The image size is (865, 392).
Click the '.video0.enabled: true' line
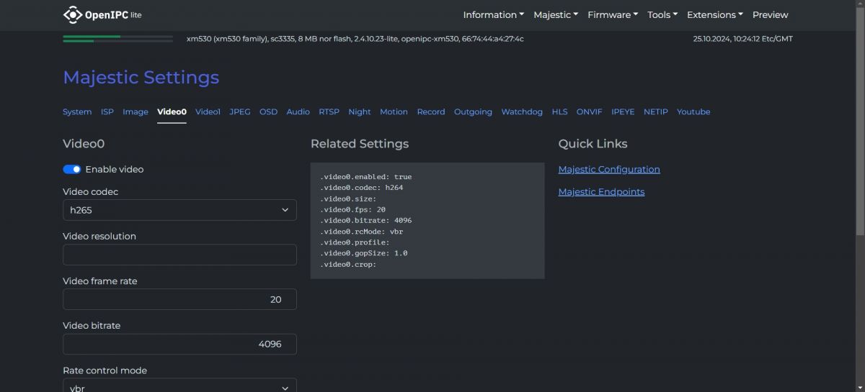pos(365,176)
